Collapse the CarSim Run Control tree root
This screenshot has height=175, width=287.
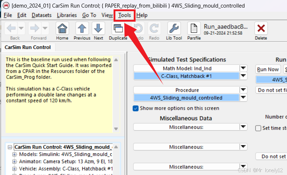[x=10, y=147]
